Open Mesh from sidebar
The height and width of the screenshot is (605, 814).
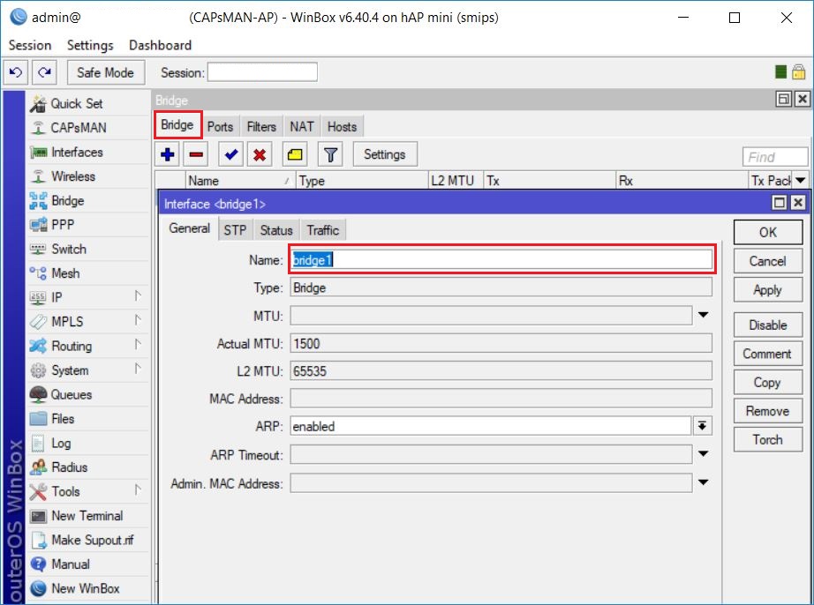coord(87,273)
